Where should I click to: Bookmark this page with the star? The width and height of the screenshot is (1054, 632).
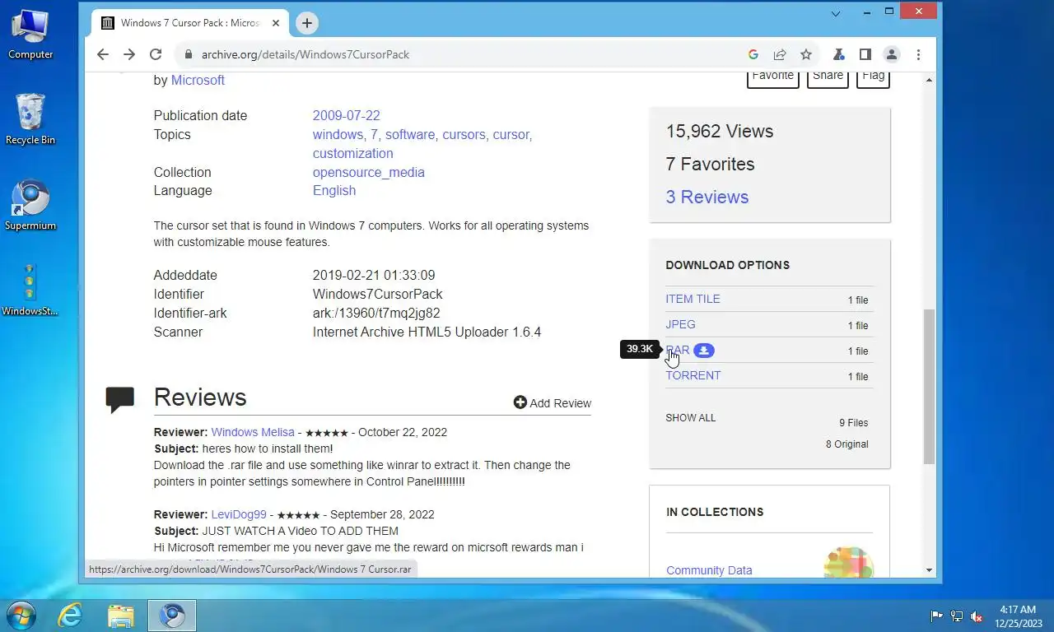[x=806, y=54]
